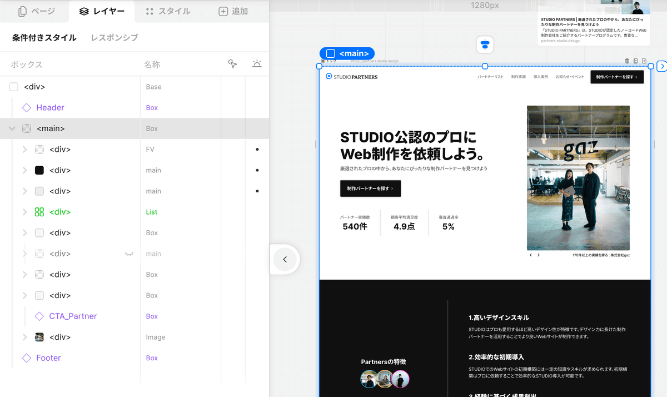This screenshot has width=667, height=397.
Task: Expand the hidden main div layer
Action: [x=24, y=254]
